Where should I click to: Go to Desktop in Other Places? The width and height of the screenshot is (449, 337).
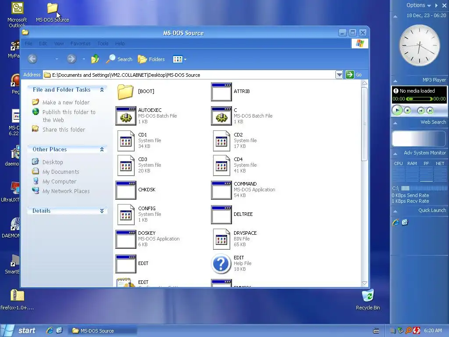53,162
